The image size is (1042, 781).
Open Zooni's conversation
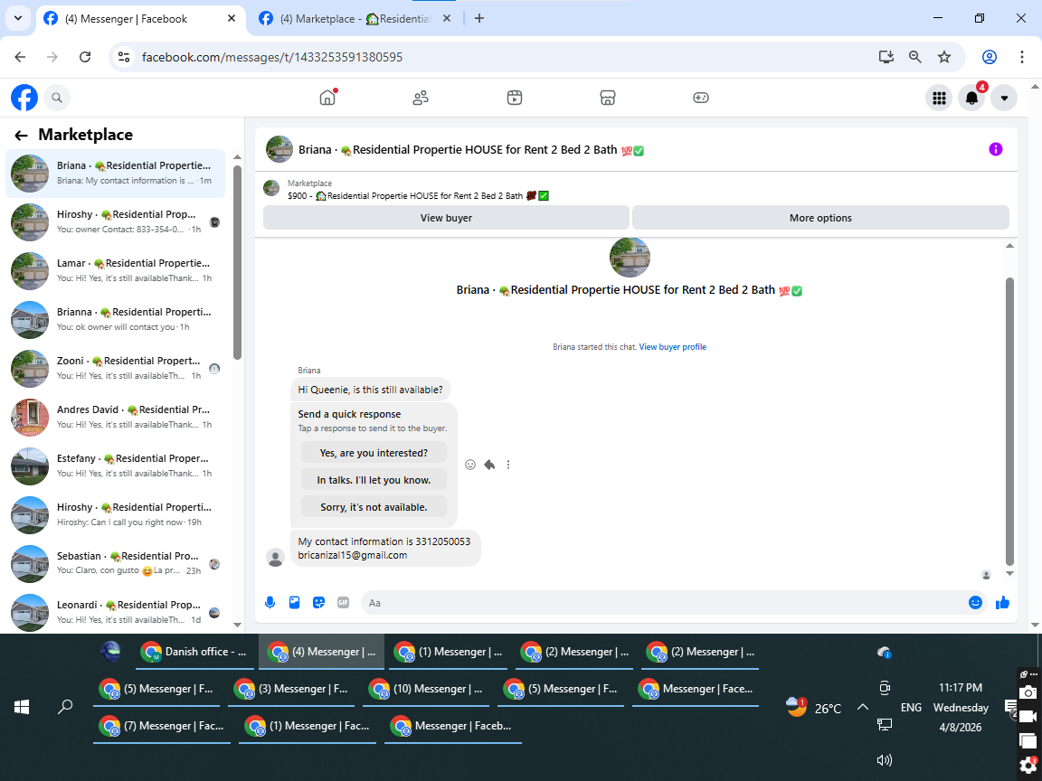[x=116, y=369]
